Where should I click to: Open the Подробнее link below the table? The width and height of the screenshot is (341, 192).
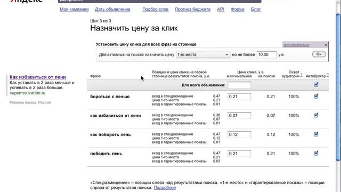point(165,188)
